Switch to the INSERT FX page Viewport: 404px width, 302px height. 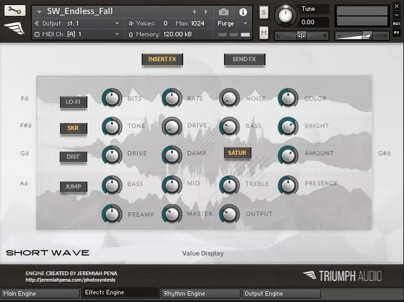[x=162, y=59]
